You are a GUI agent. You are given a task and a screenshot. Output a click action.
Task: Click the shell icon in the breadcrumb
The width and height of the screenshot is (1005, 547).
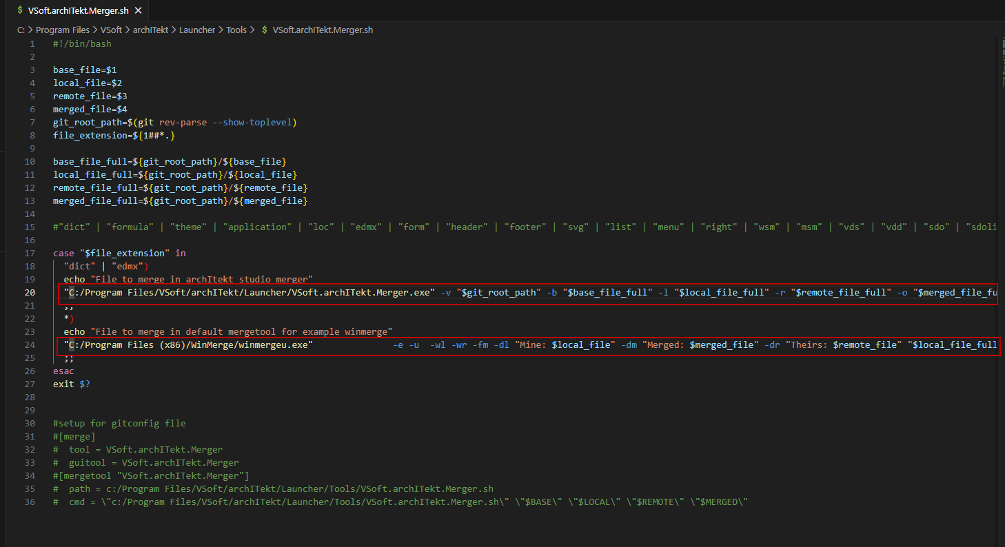pos(265,30)
